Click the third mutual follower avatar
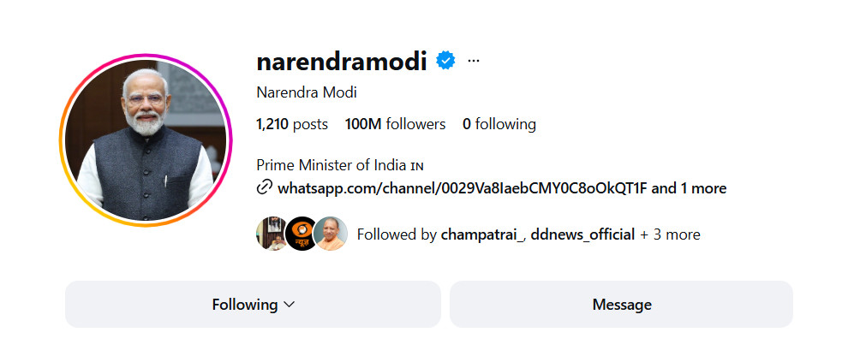866x356 pixels. click(331, 233)
